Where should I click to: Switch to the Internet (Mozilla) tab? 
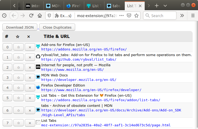34,6
